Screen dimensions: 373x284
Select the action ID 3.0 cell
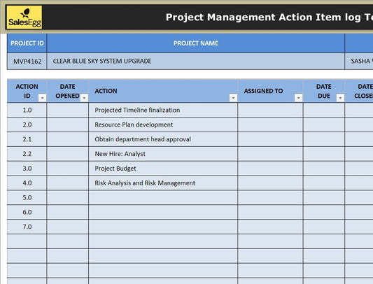click(27, 169)
